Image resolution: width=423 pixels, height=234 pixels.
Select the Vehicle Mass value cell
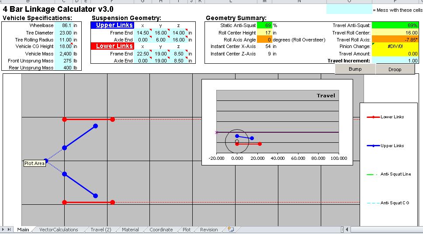coord(64,54)
